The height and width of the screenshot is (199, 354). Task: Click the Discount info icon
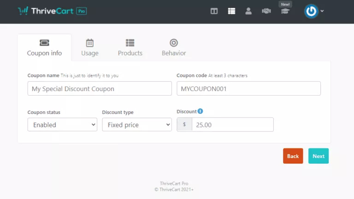[200, 111]
